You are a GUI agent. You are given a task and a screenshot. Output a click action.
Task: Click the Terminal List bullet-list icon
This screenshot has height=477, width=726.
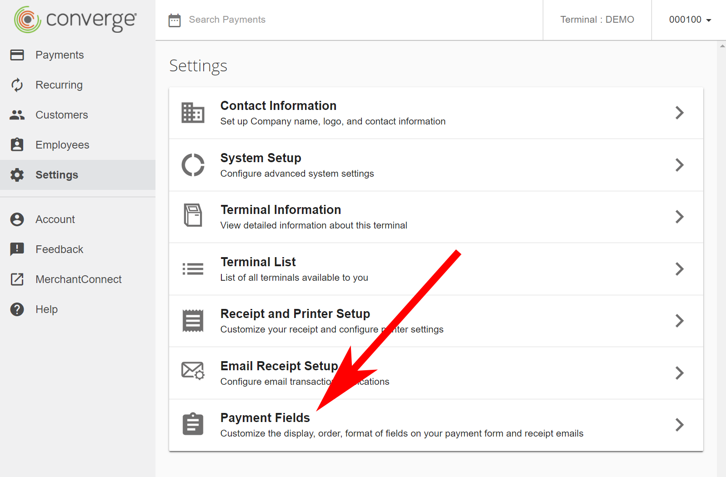click(x=193, y=269)
